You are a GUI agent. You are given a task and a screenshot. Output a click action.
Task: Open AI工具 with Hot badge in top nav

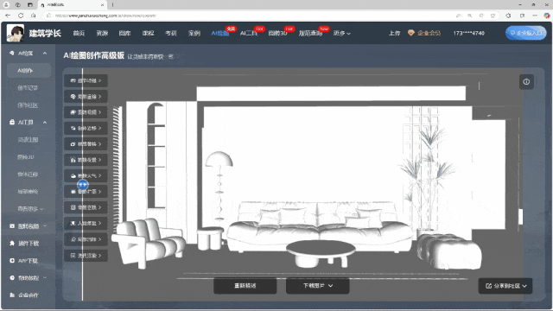click(249, 33)
